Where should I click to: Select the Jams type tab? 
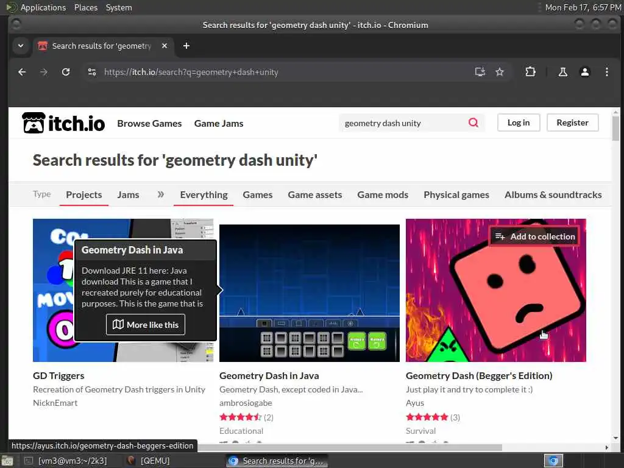pos(128,194)
